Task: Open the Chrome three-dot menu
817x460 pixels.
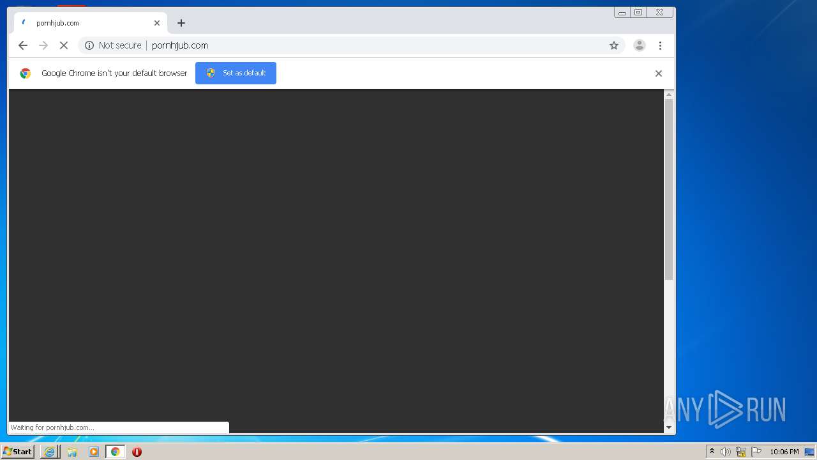Action: click(660, 45)
